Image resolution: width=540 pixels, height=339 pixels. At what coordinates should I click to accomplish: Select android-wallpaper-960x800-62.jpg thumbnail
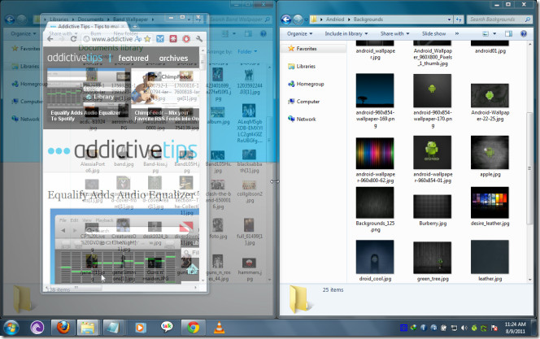[x=375, y=153]
